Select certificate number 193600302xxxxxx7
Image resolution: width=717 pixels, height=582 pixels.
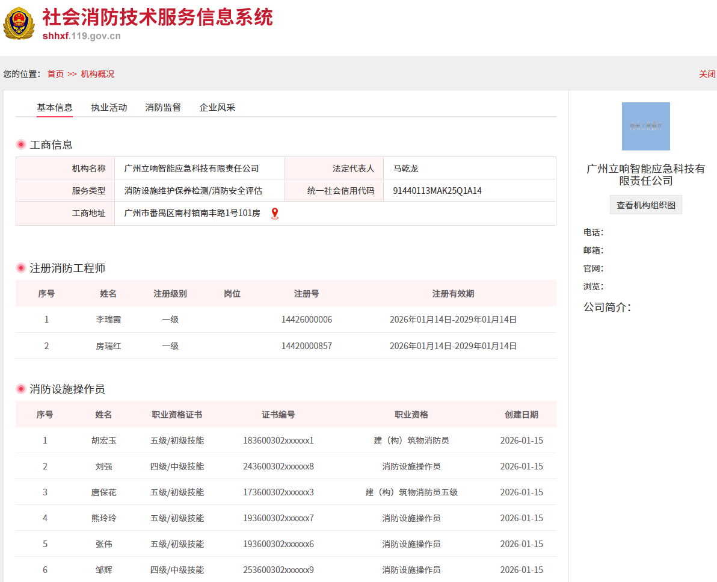pyautogui.click(x=278, y=518)
